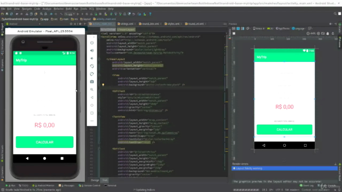
Task: Click the emulator camera screenshot icon
Action: pos(92,82)
